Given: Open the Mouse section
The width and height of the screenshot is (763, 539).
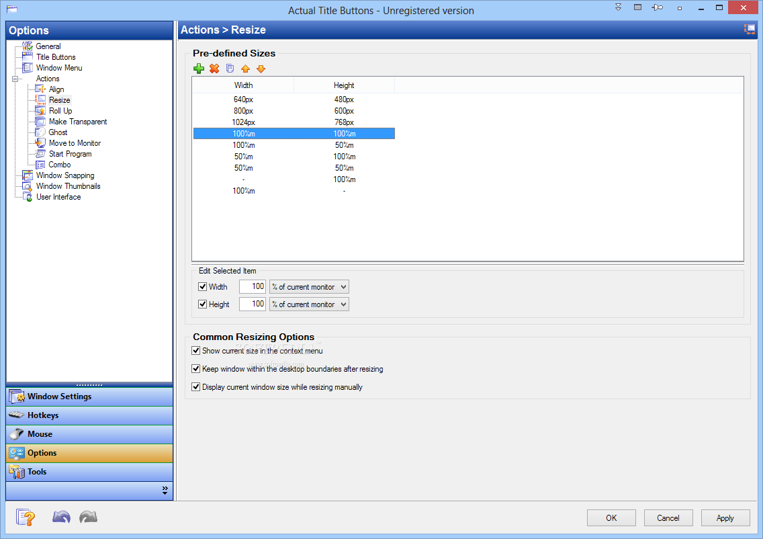Looking at the screenshot, I should (89, 434).
